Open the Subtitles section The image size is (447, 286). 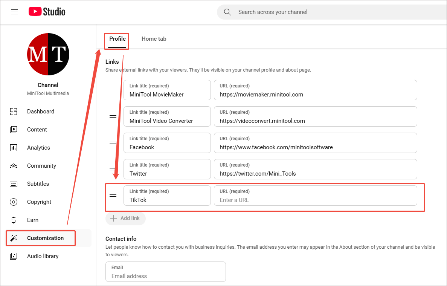tap(49, 184)
